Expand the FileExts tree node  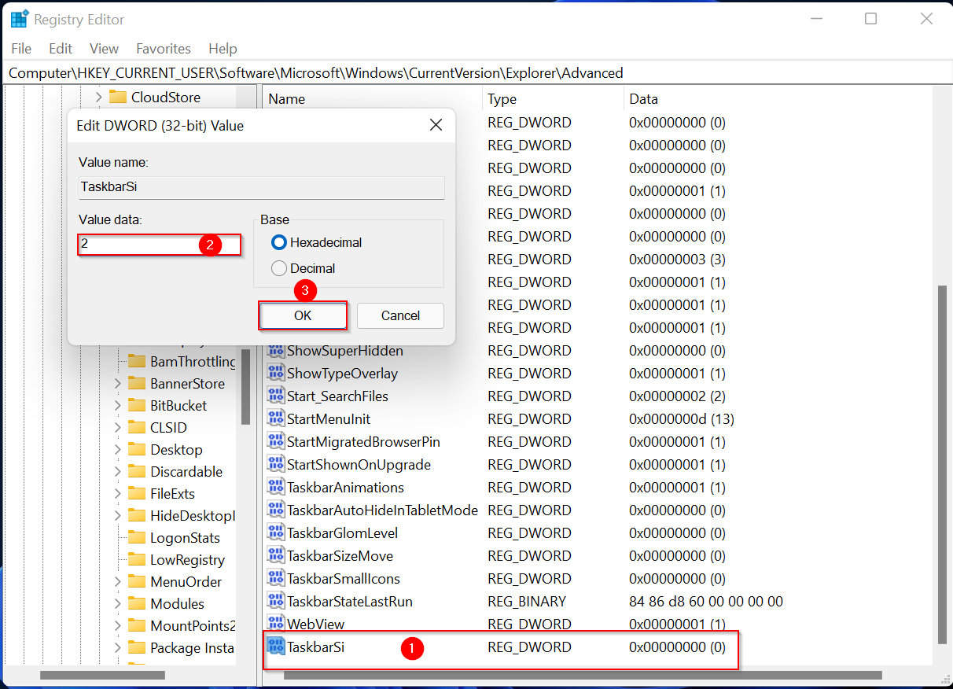click(x=117, y=493)
